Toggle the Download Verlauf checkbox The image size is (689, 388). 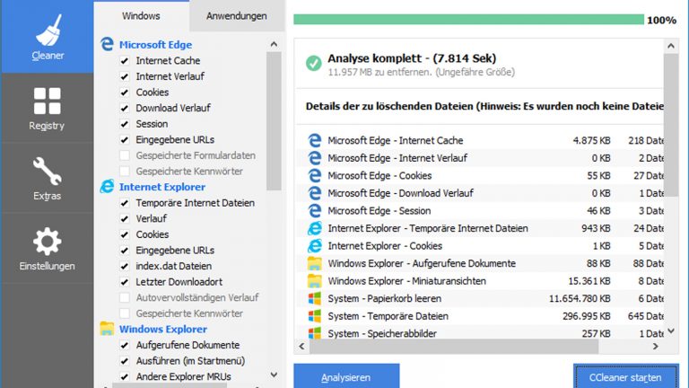(125, 108)
